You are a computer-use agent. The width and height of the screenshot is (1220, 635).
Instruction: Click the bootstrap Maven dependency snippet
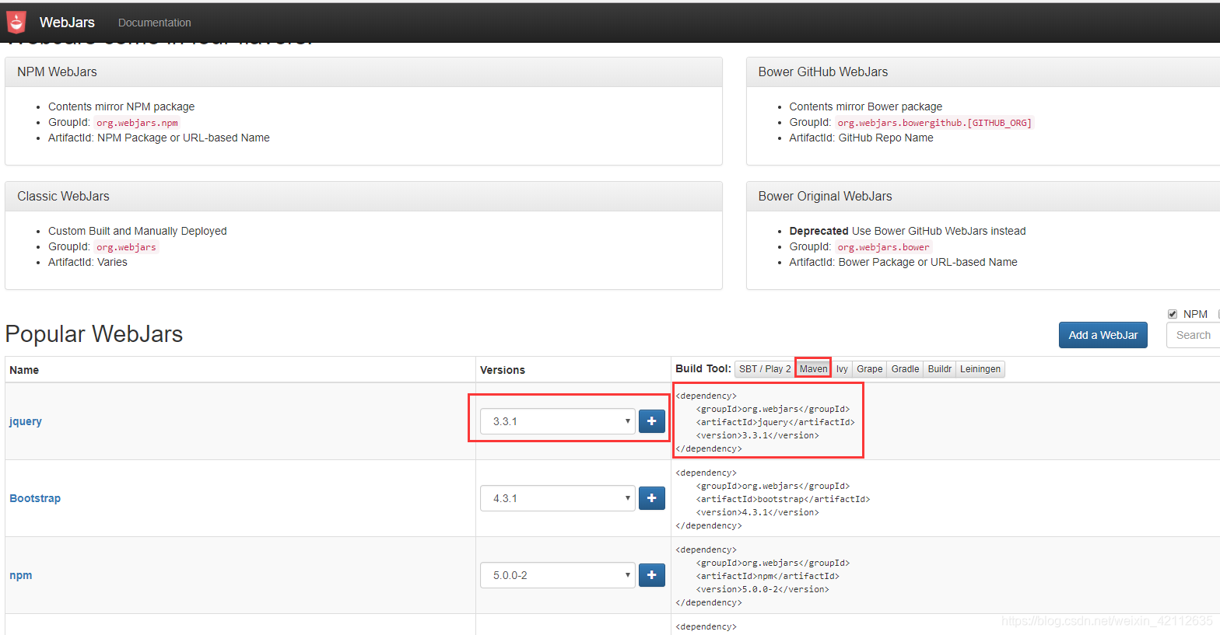tap(773, 499)
